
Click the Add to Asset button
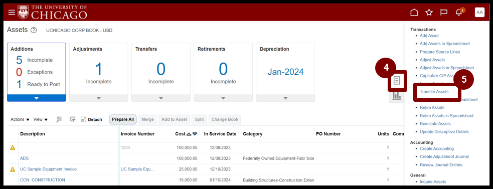(x=174, y=119)
